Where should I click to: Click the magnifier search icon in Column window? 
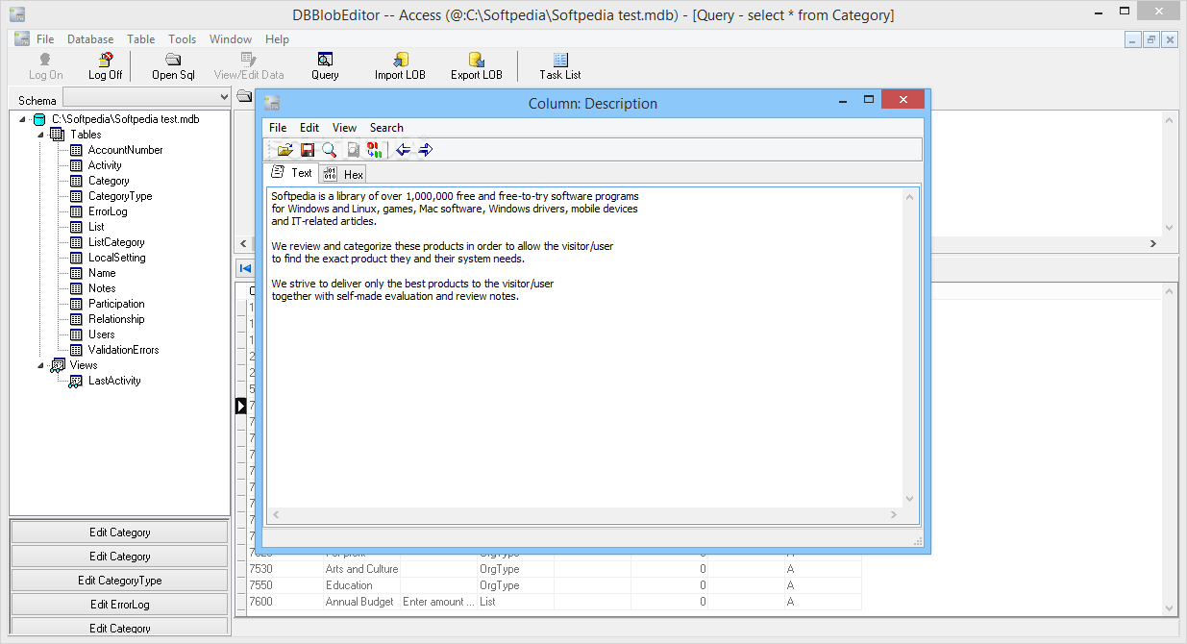[x=330, y=150]
